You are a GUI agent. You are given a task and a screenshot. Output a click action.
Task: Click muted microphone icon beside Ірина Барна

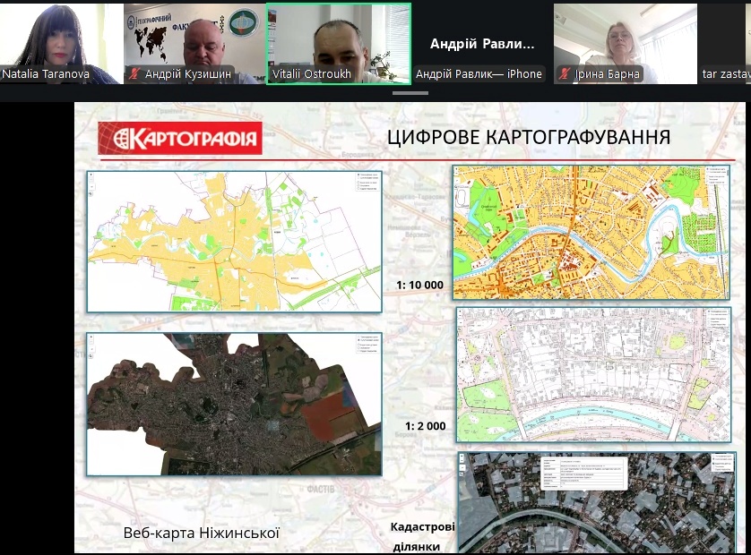tap(565, 74)
